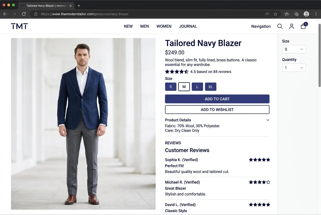
Task: Click the ADD TO WISHLIST button
Action: pos(217,110)
